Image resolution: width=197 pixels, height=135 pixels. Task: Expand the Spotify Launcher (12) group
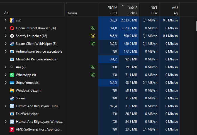pos(6,36)
